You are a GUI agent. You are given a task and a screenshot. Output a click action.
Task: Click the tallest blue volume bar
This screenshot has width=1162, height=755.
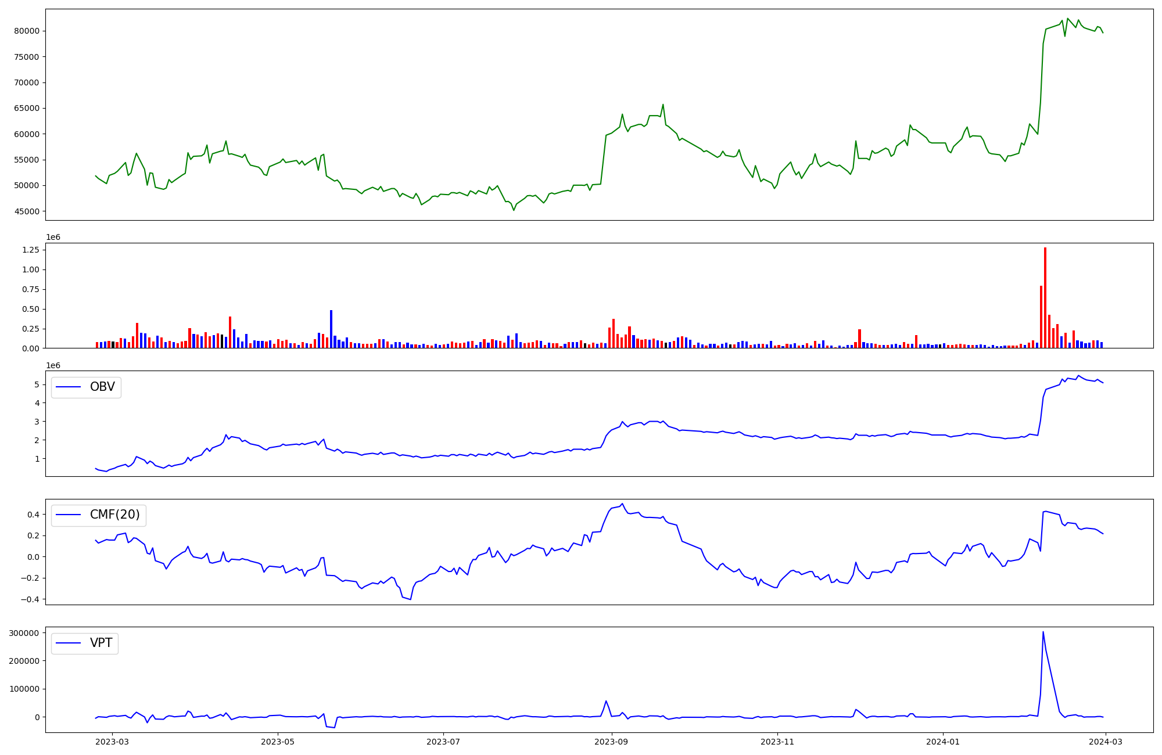click(x=331, y=329)
